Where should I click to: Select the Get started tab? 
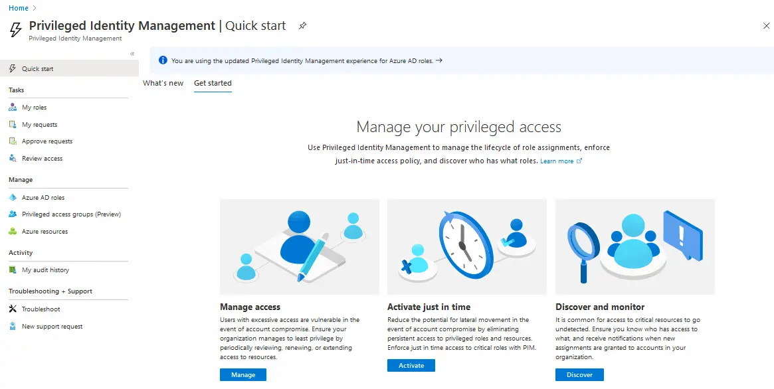213,83
